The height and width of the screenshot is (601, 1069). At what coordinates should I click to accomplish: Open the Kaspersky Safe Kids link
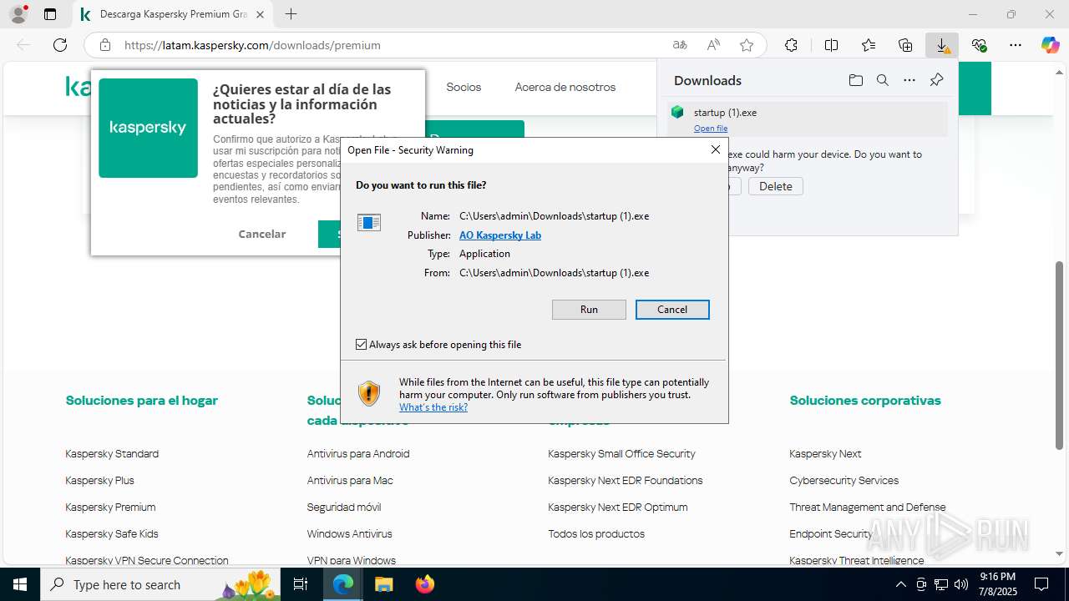(112, 533)
